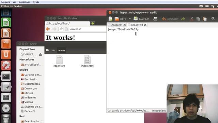Click the CD disc launcher icon
Viewport: 218px width, 123px height.
click(6, 108)
